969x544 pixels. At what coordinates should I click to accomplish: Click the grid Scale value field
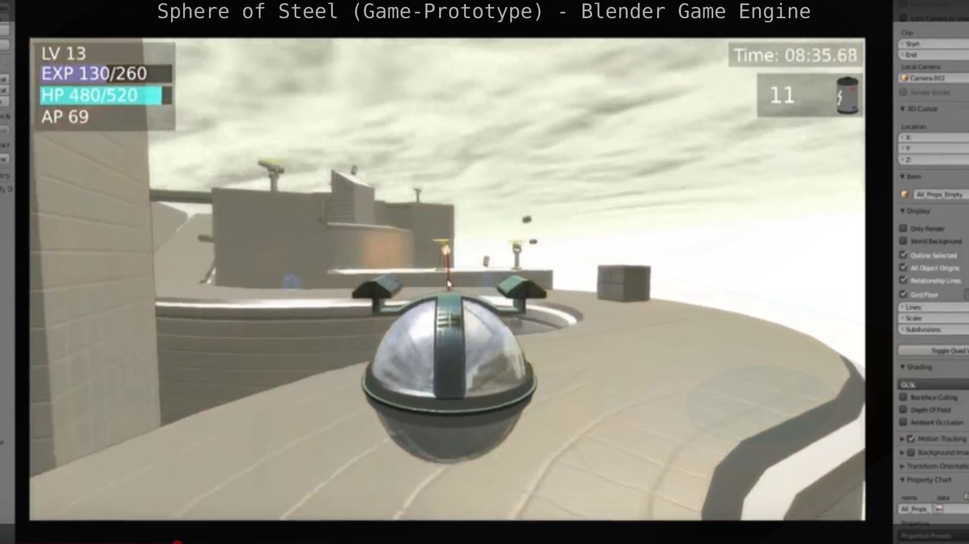pos(934,318)
